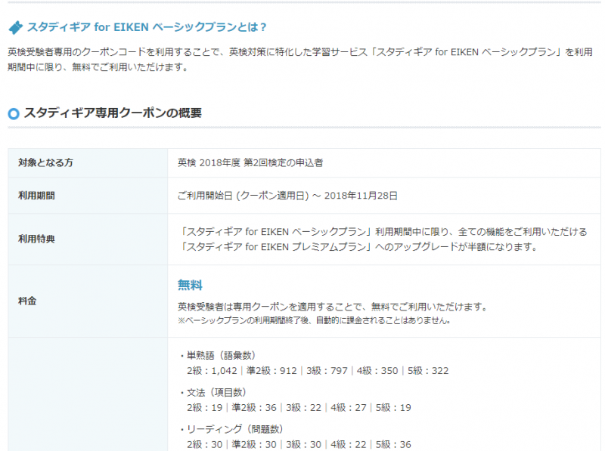This screenshot has width=605, height=451.
Task: Select the value 2級：1,042
Action: click(212, 371)
